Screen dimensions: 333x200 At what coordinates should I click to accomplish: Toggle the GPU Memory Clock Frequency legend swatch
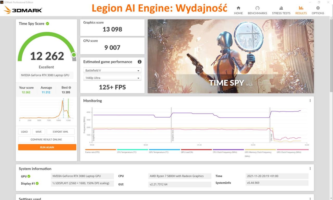click(260, 150)
